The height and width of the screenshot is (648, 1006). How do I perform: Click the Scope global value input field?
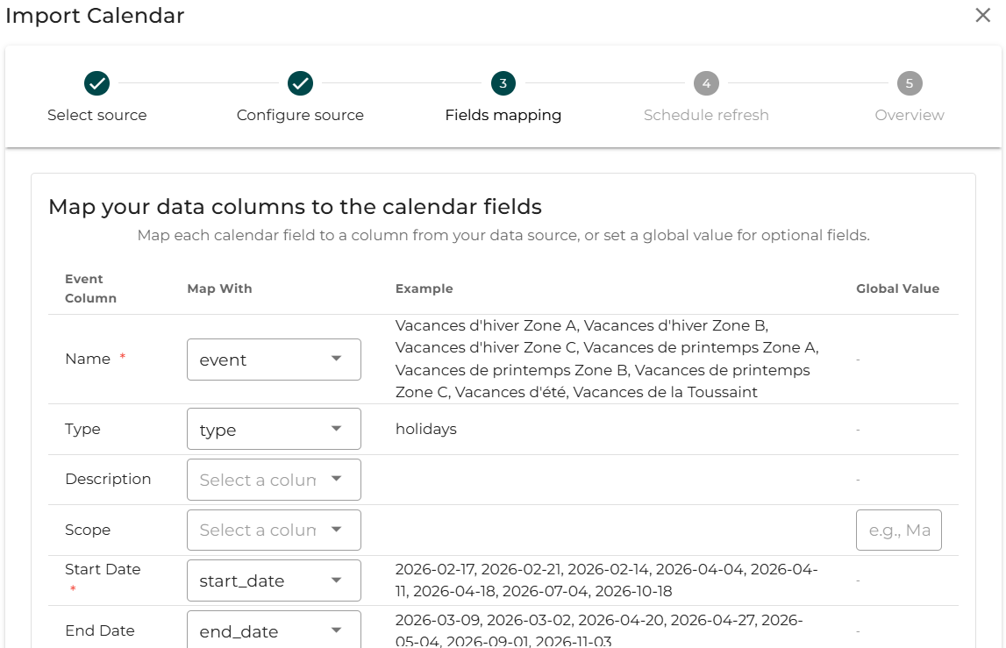coord(898,530)
